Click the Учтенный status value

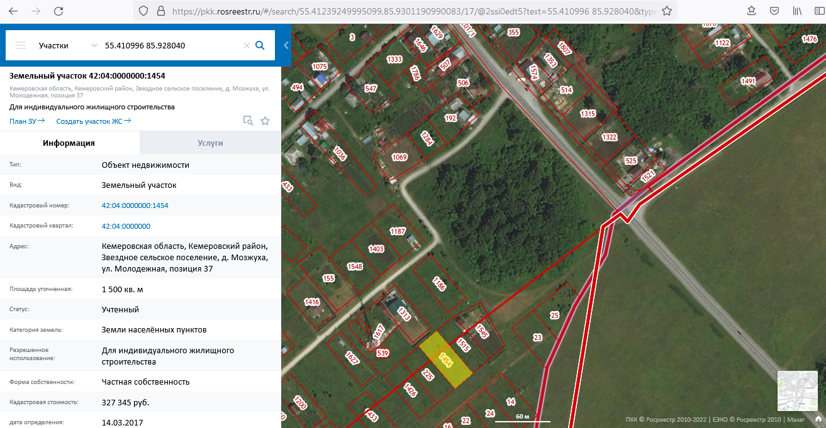120,309
